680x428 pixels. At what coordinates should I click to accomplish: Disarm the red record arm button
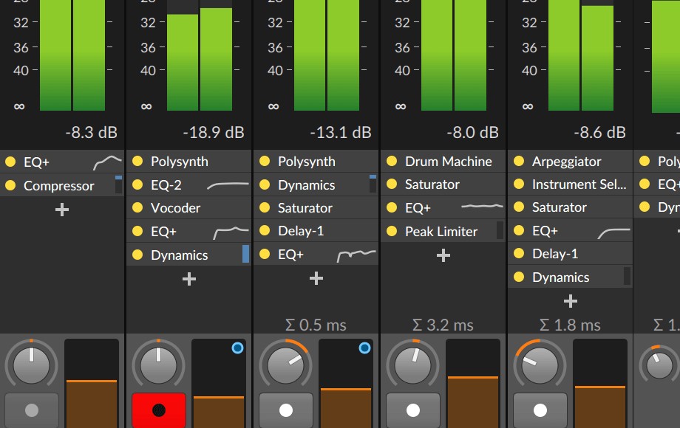click(158, 410)
